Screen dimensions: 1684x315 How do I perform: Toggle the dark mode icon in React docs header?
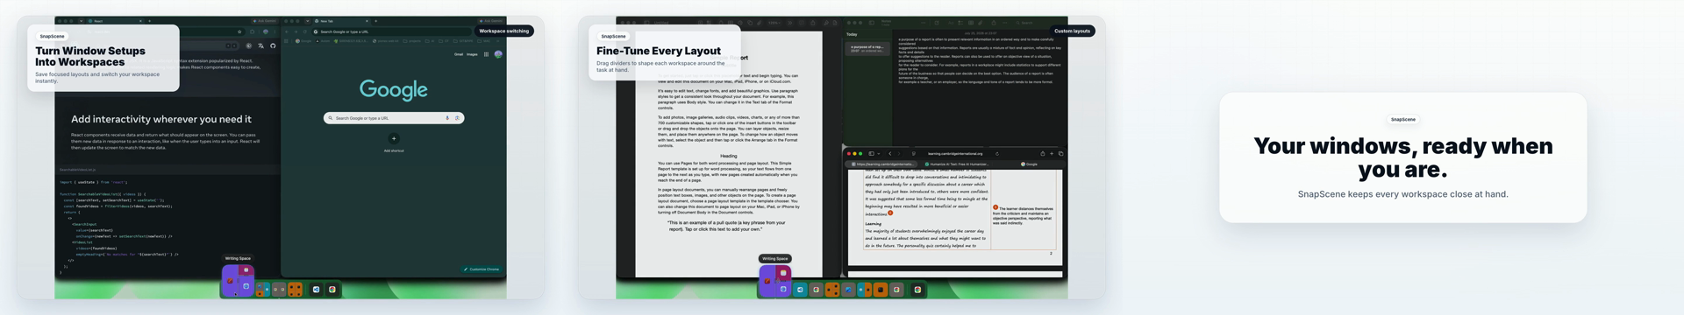tap(248, 45)
